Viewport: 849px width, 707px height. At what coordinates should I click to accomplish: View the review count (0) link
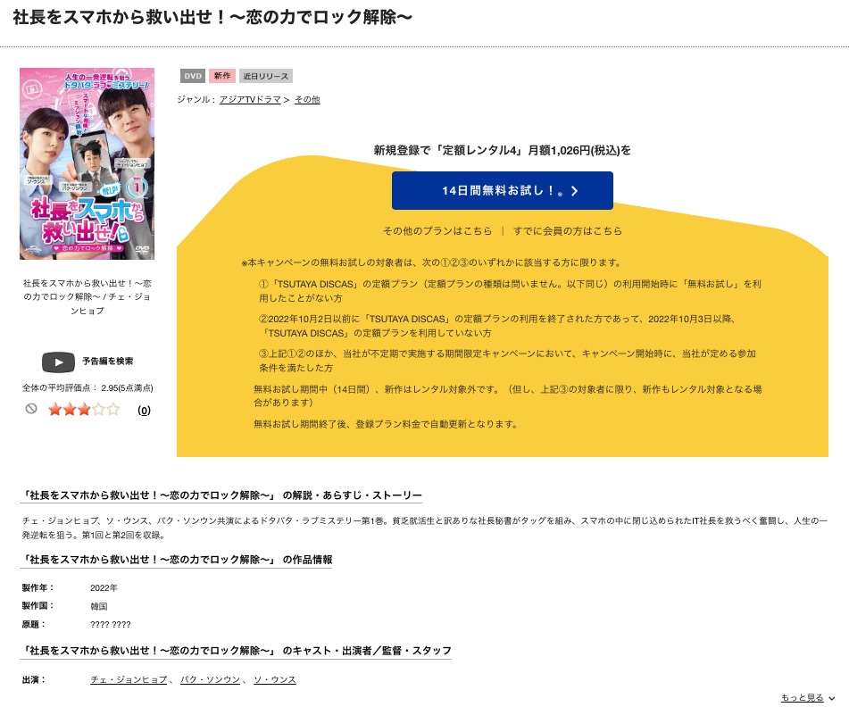pos(144,411)
